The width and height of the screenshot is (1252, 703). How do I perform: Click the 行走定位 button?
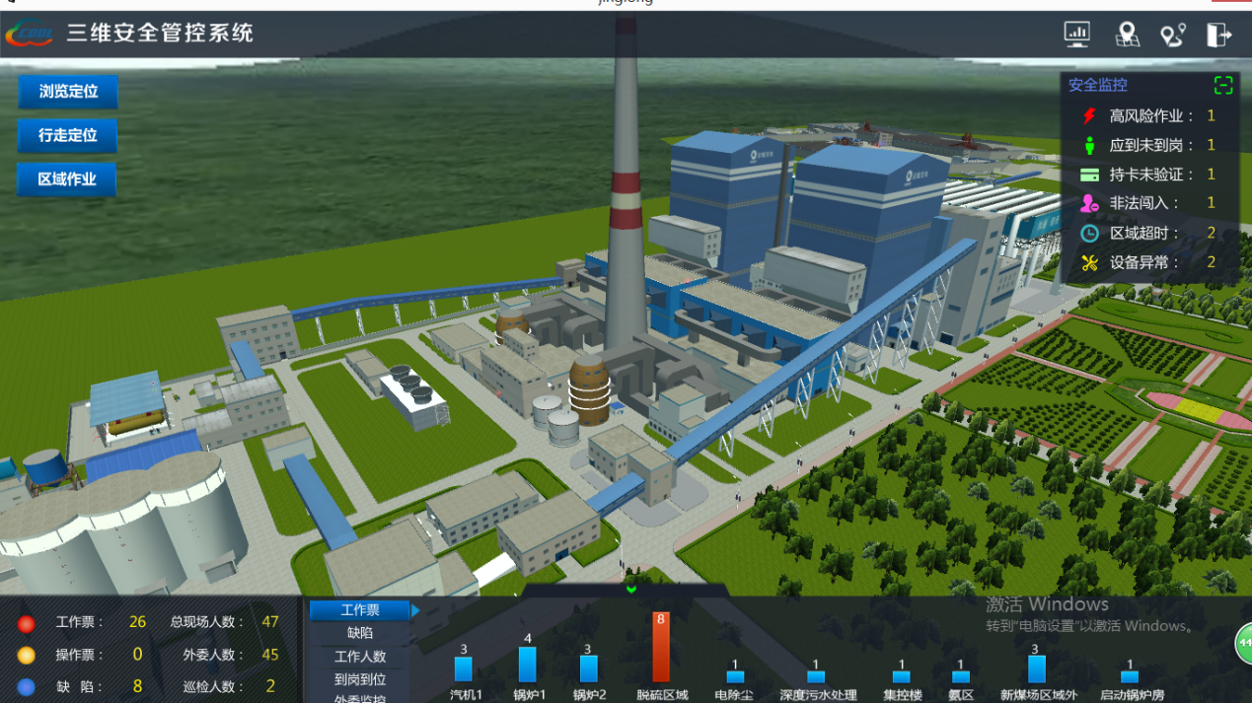click(68, 136)
